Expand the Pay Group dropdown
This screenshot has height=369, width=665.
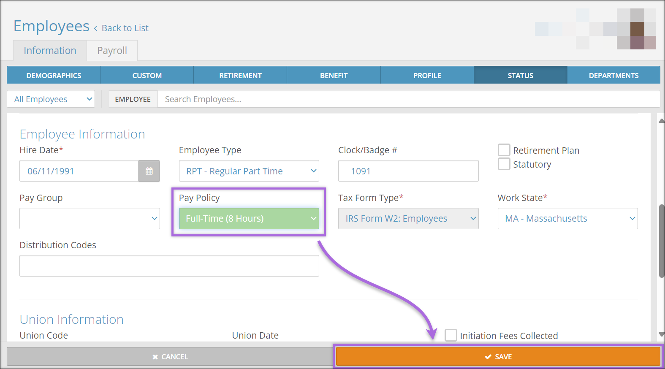point(90,219)
